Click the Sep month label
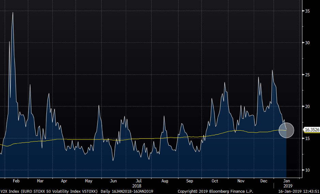This screenshot has width=320, height=194. pos(190,181)
